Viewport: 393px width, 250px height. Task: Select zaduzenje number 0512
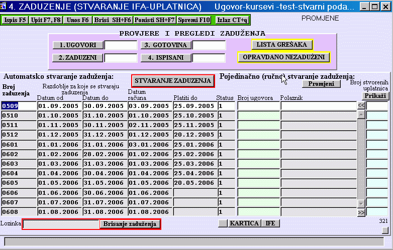click(x=19, y=135)
